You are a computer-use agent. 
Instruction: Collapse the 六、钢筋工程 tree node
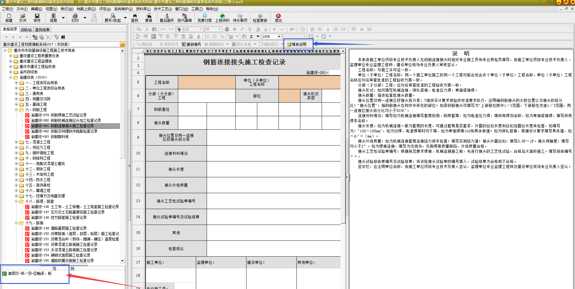(16, 110)
